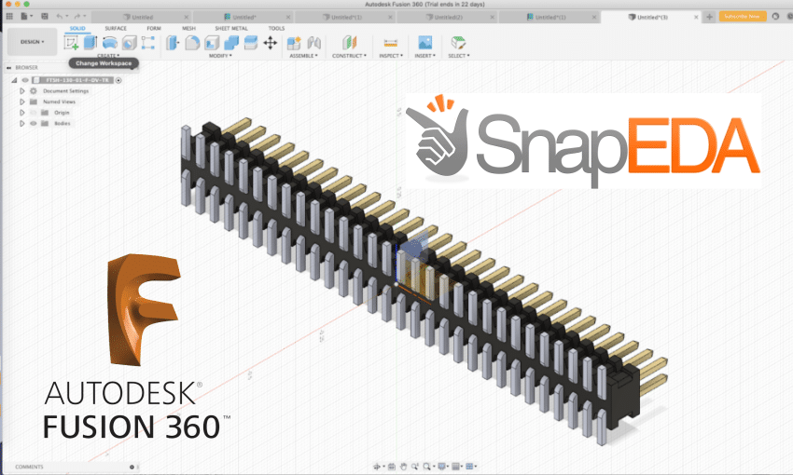
Task: Click the Move/Copy arrows icon
Action: click(268, 43)
